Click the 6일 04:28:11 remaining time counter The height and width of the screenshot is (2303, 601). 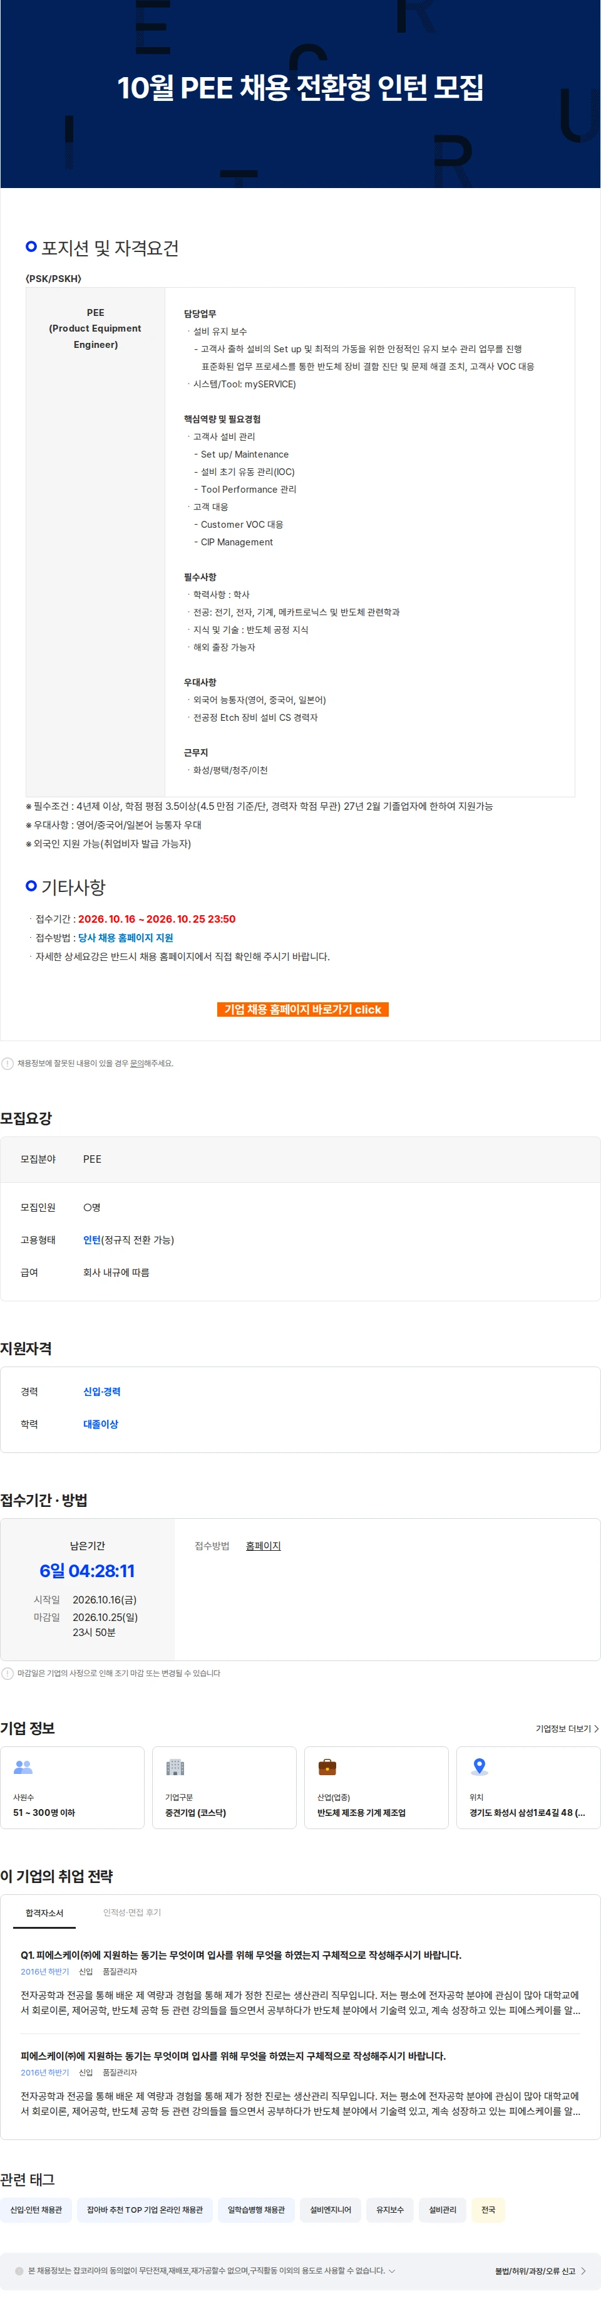(88, 1571)
